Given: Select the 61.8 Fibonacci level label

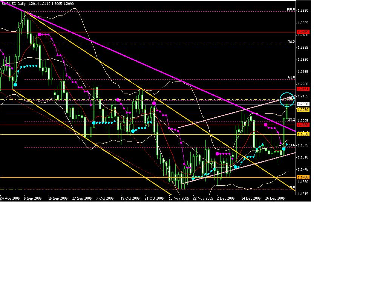Looking at the screenshot, I should [292, 77].
